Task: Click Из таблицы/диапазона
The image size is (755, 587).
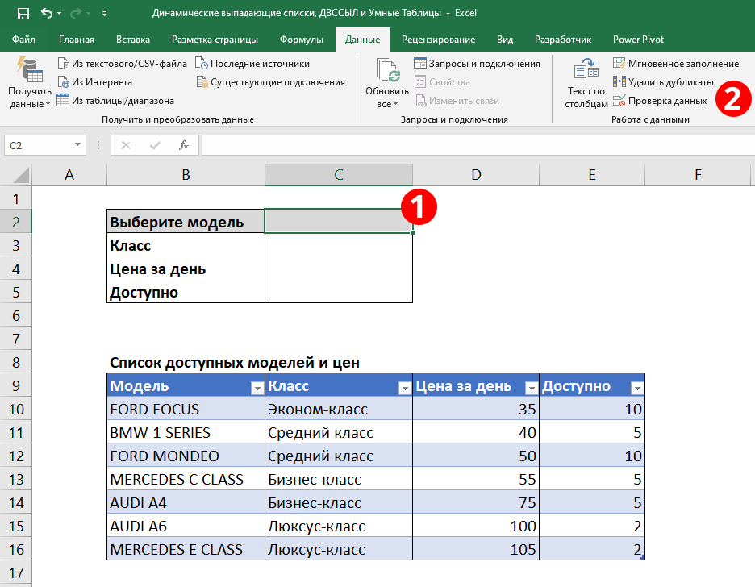Action: [115, 101]
